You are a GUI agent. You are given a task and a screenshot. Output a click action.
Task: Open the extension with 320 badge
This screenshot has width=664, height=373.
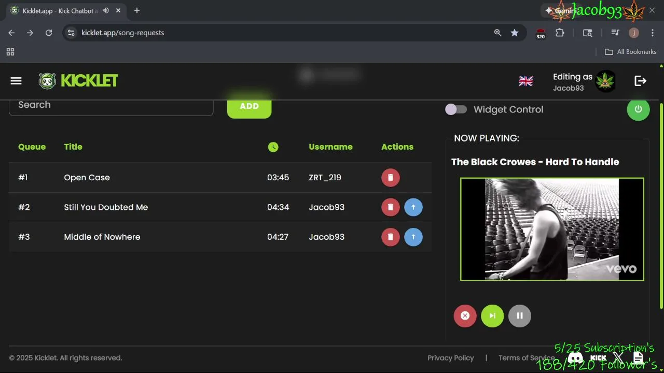[541, 34]
